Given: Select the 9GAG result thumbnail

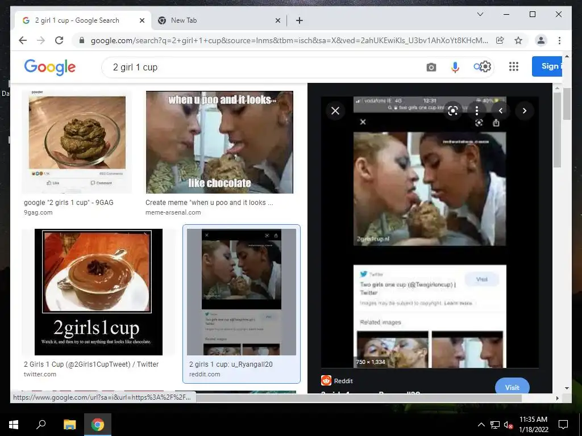Looking at the screenshot, I should click(x=77, y=141).
